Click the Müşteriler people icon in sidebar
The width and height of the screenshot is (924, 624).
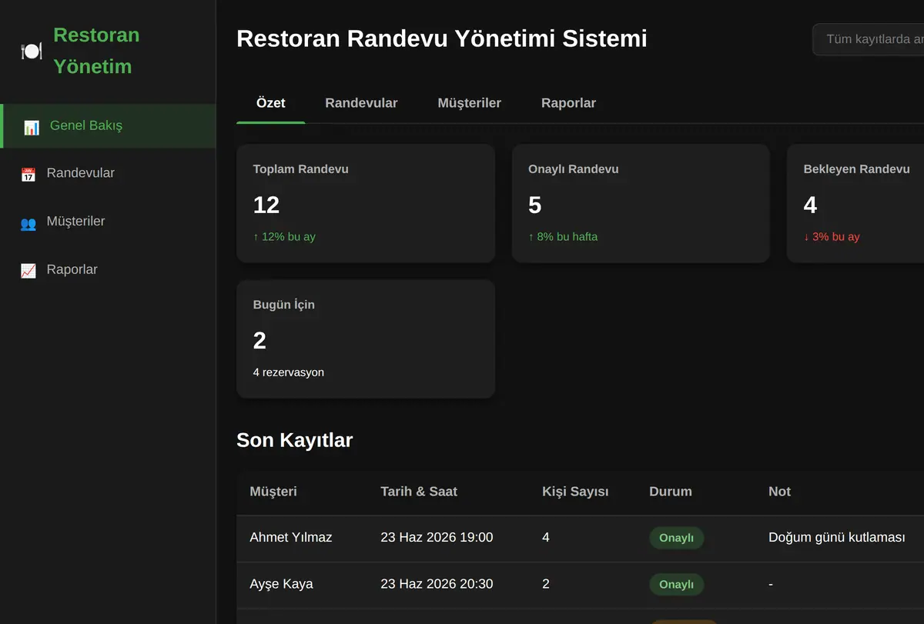28,222
